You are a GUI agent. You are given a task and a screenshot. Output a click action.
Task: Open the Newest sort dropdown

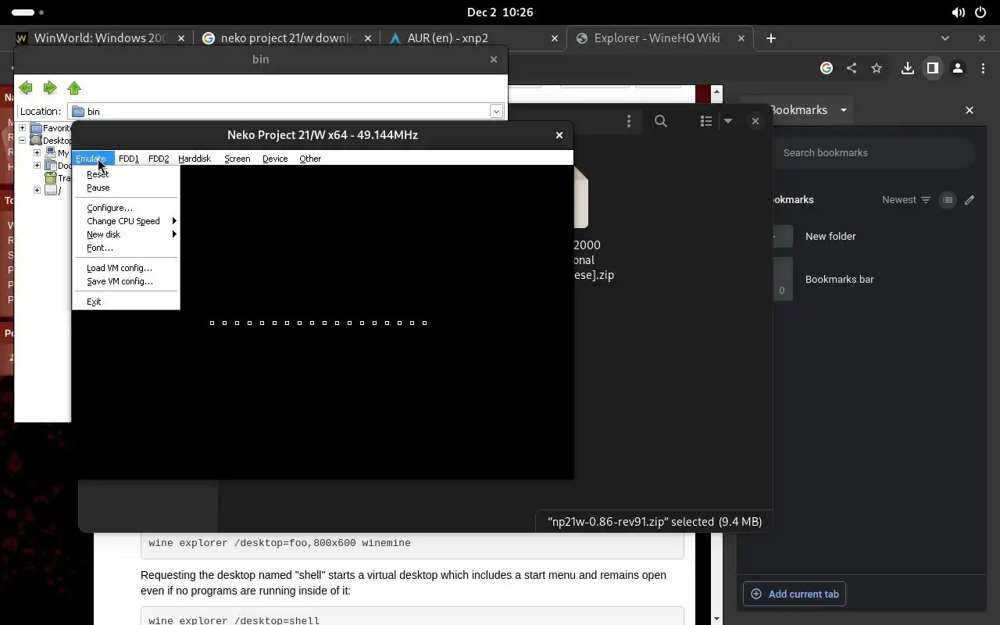coord(906,200)
